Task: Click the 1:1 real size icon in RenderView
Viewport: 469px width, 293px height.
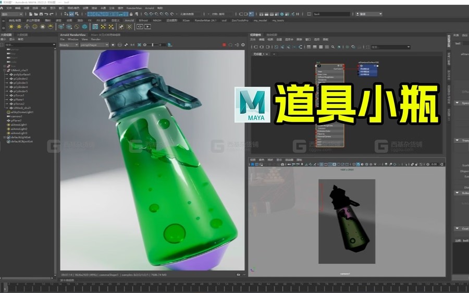Action: point(132,45)
